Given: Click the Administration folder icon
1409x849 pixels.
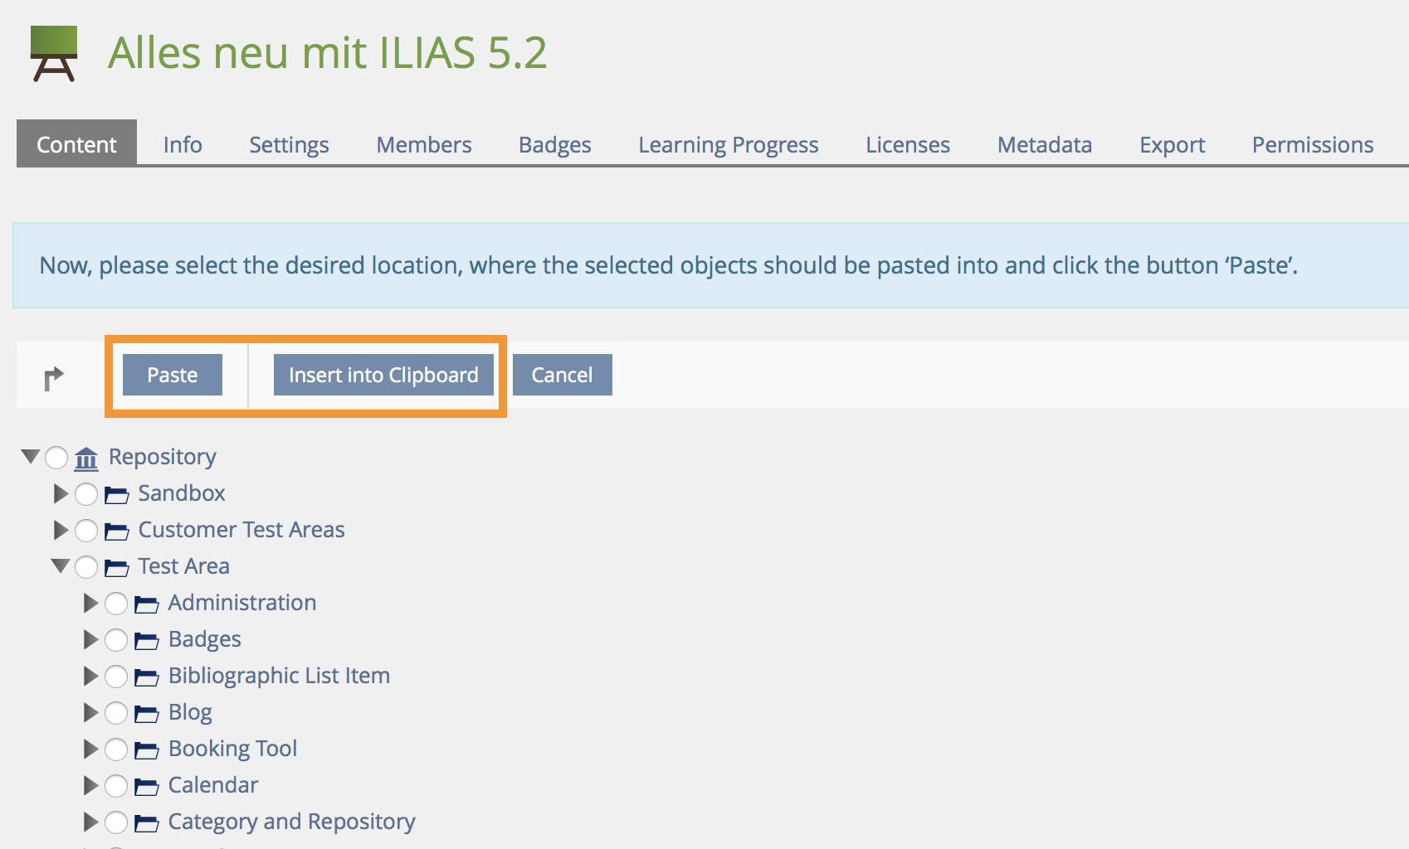Looking at the screenshot, I should tap(146, 604).
